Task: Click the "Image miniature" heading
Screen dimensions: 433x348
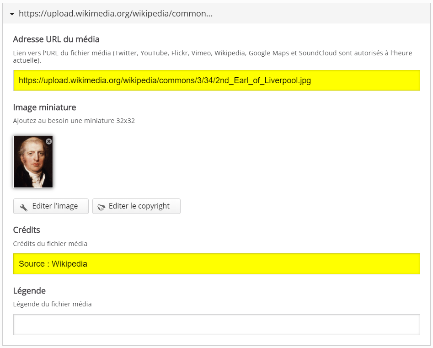Action: point(44,107)
